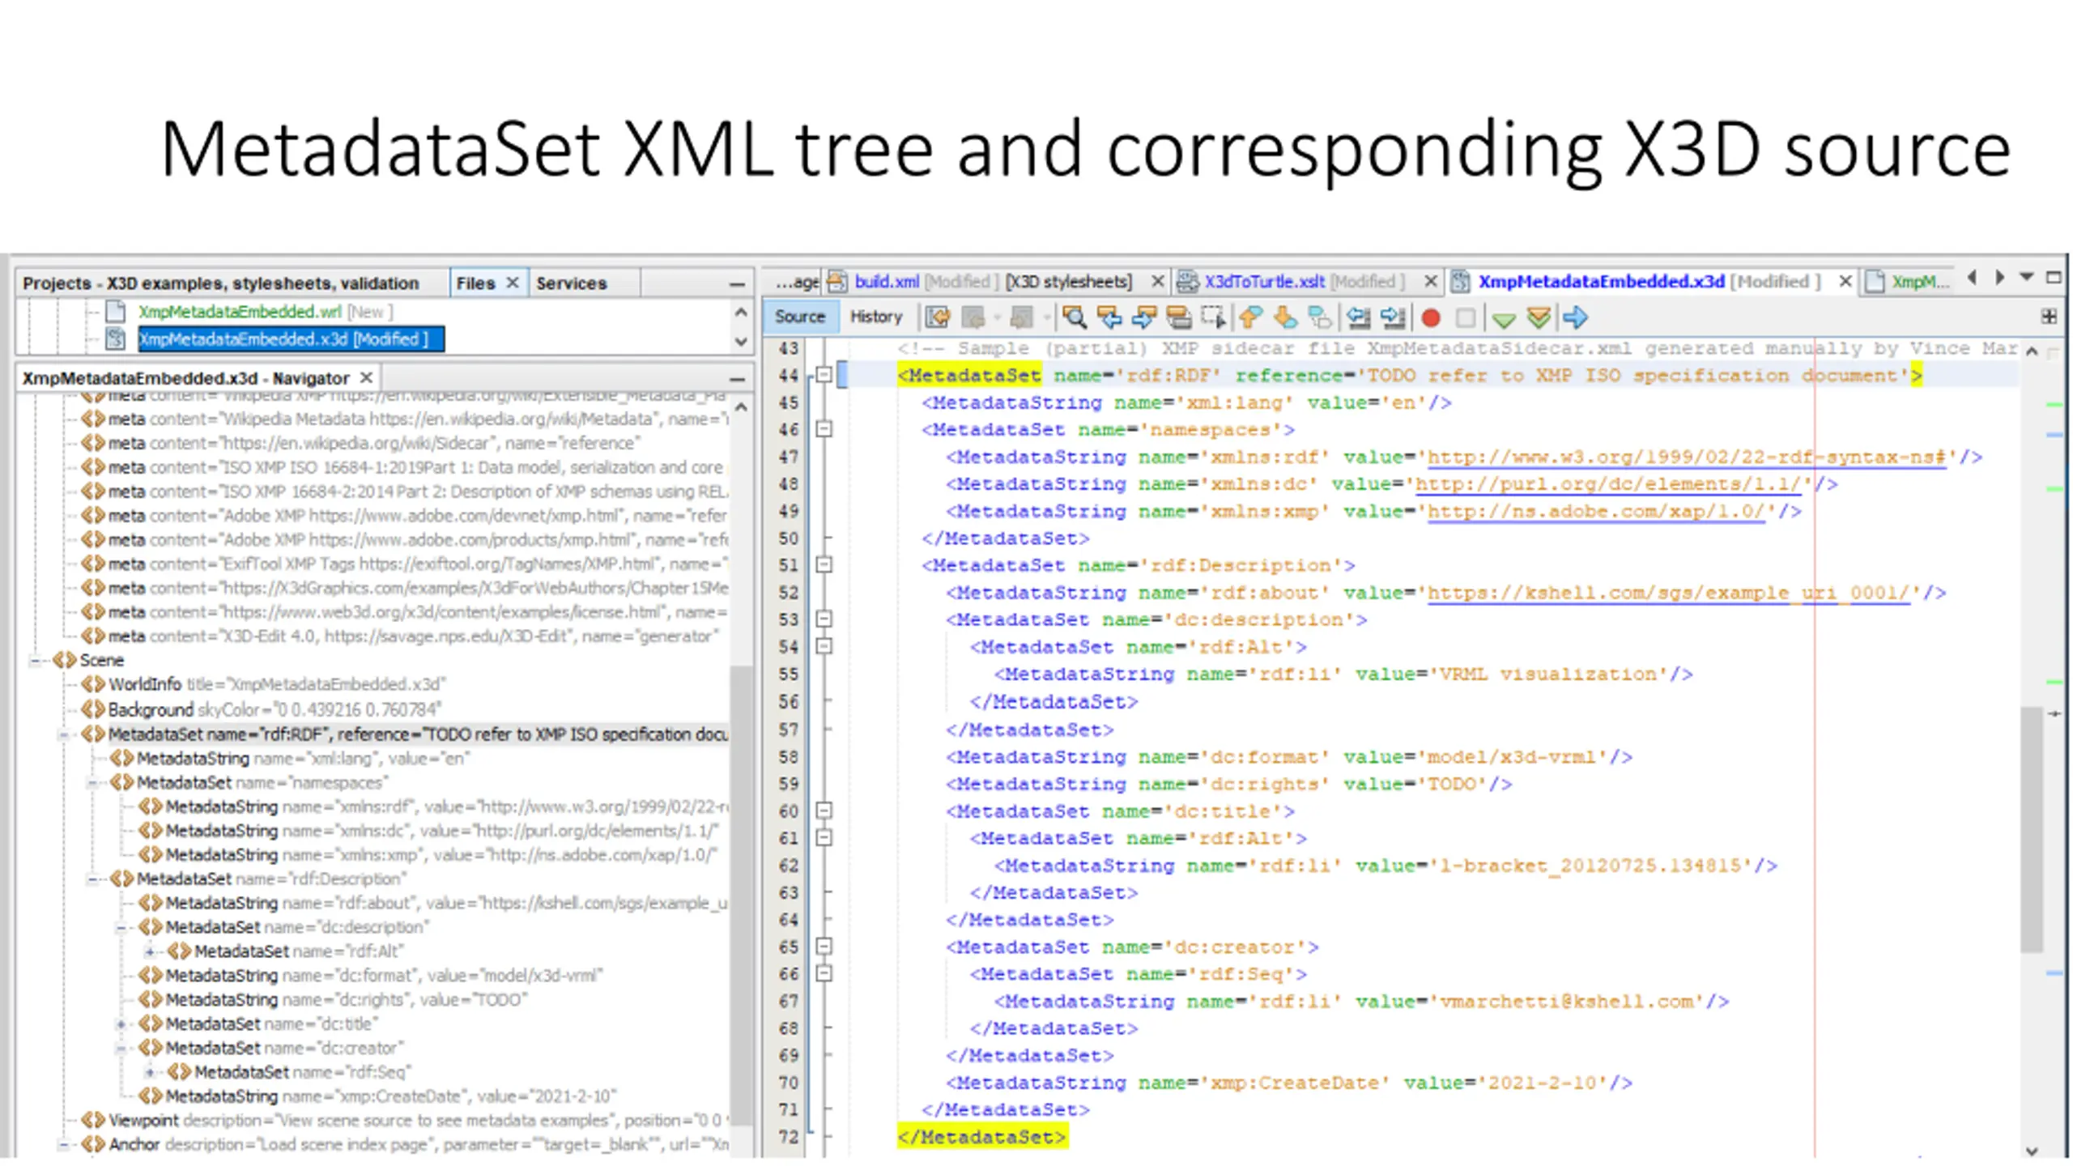Screen dimensions: 2073x1166
Task: Open ns.adobe.com xap link
Action: [1595, 512]
